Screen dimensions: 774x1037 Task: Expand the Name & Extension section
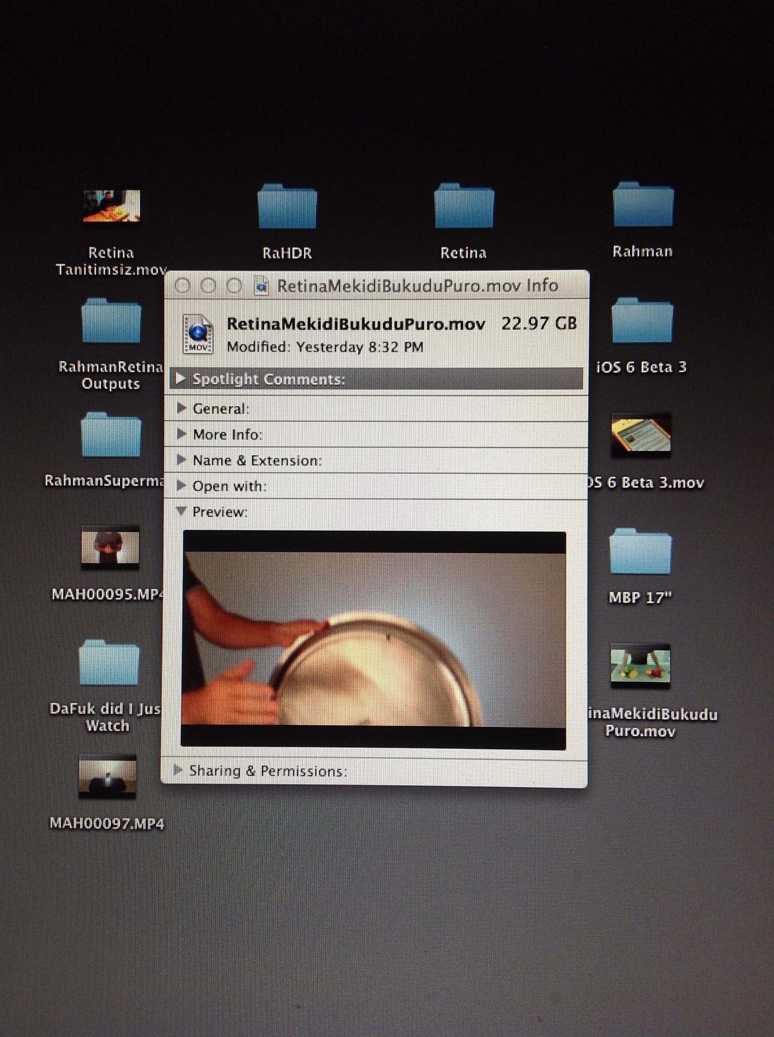pyautogui.click(x=181, y=459)
